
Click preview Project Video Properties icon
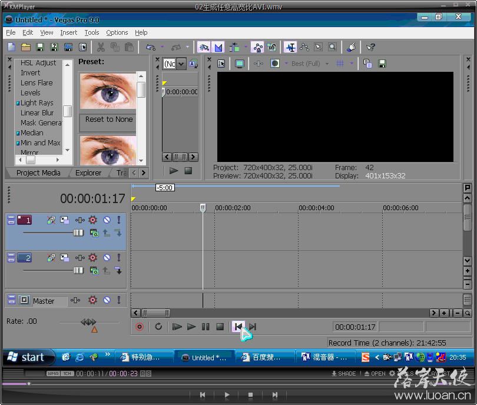(x=221, y=64)
